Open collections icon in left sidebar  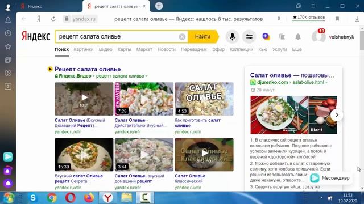[8, 60]
